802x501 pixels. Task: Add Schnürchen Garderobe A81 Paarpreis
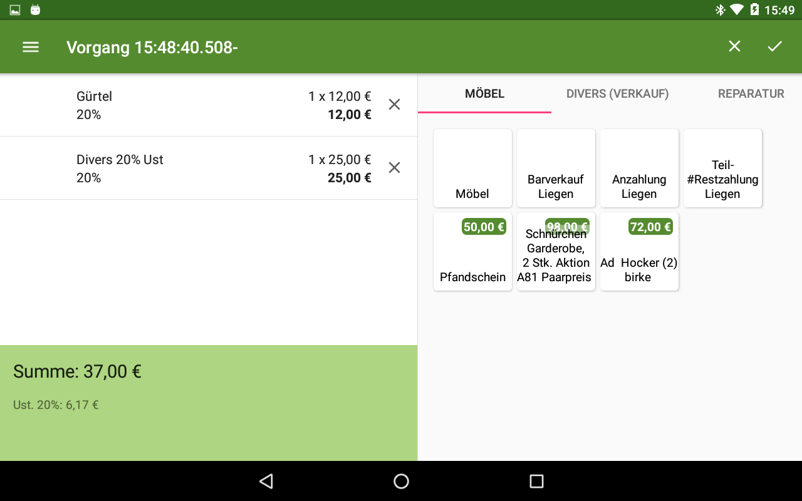(x=556, y=252)
